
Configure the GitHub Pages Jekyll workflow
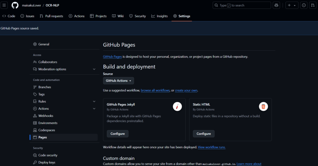pos(118,134)
